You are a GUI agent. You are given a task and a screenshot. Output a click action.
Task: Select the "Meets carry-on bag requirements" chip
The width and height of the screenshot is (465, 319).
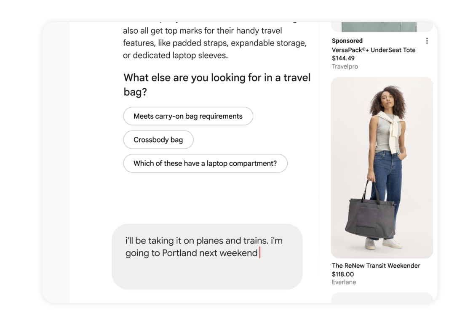coord(188,116)
